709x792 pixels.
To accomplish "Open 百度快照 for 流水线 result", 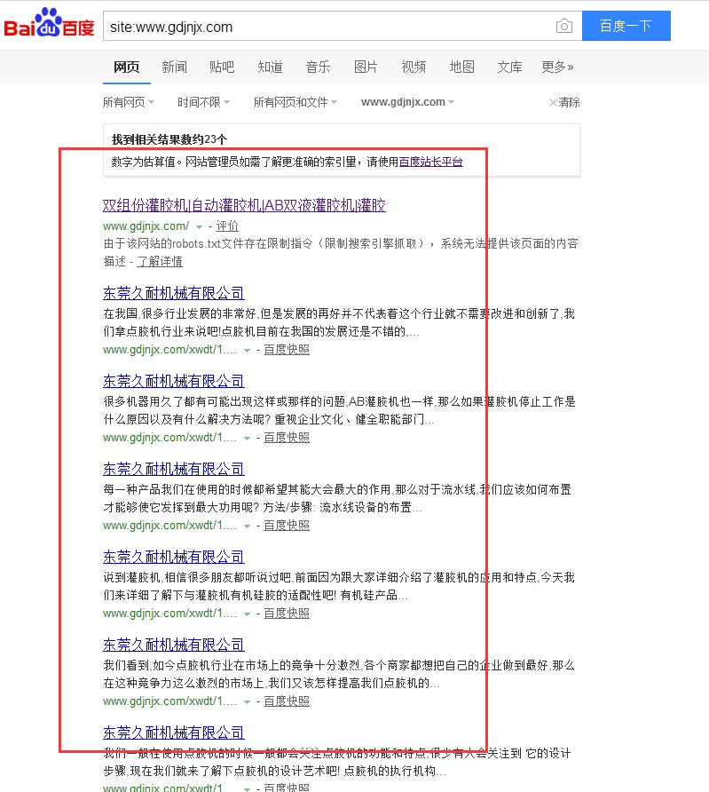I will tap(287, 526).
